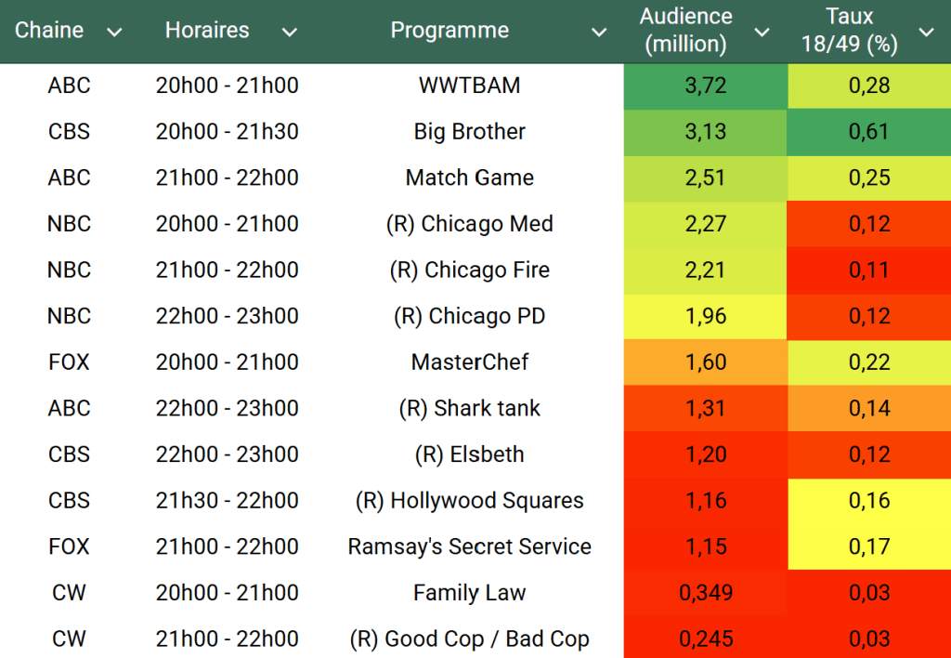Click the Big Brother programme cell
951x658 pixels.
coord(469,132)
